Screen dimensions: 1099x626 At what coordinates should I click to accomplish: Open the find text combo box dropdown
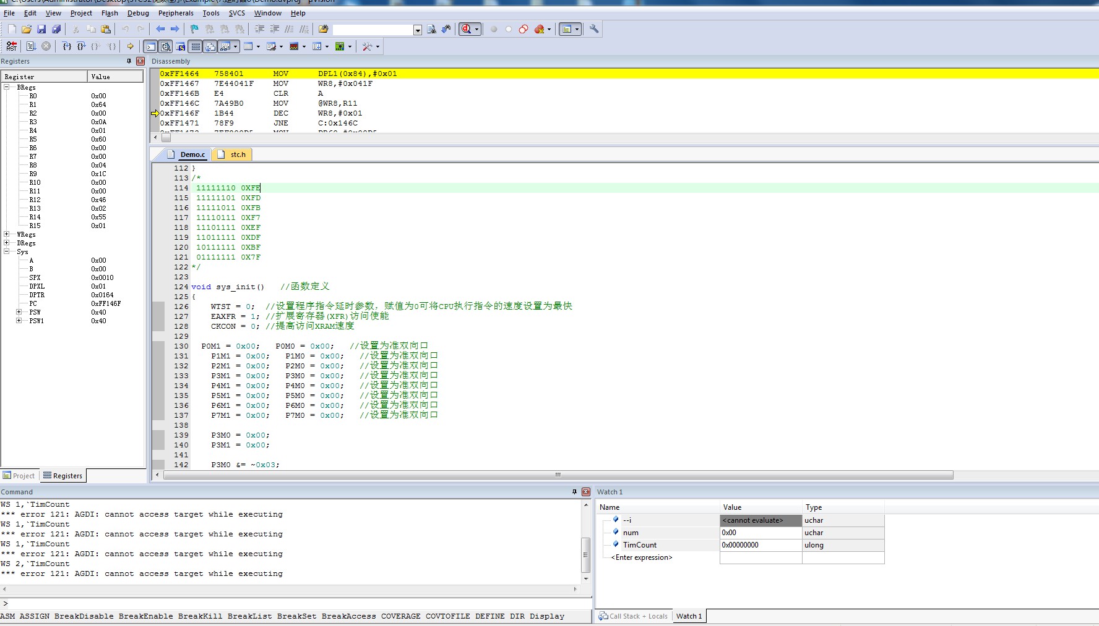tap(418, 30)
